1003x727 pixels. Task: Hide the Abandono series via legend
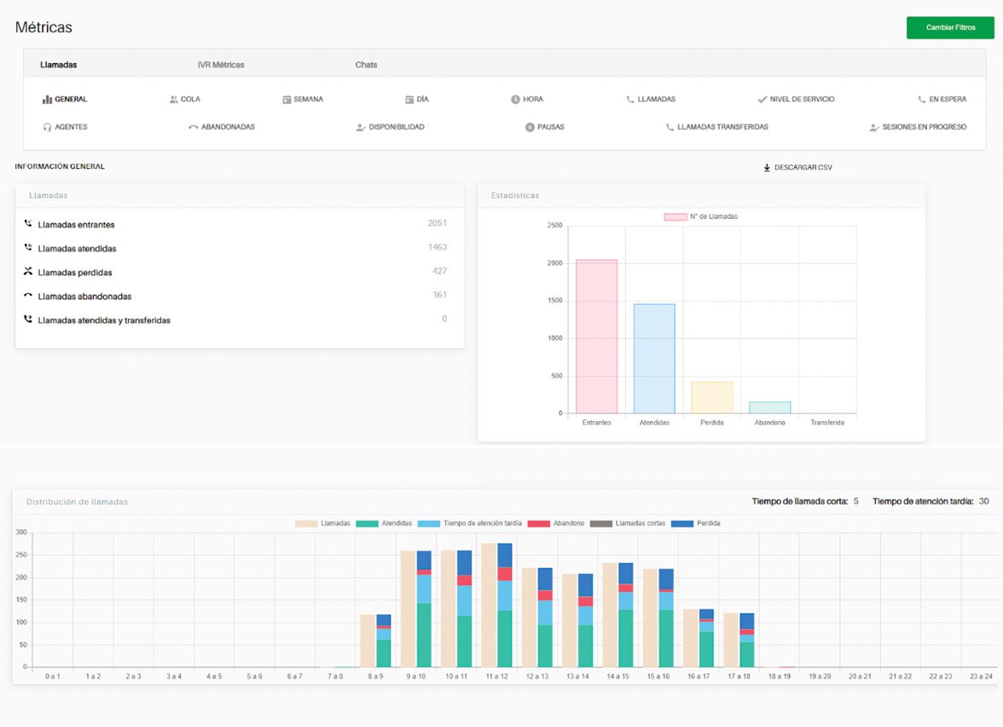click(x=539, y=523)
